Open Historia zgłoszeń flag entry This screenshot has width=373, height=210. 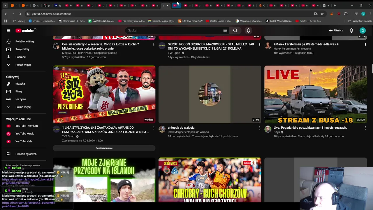(x=26, y=154)
